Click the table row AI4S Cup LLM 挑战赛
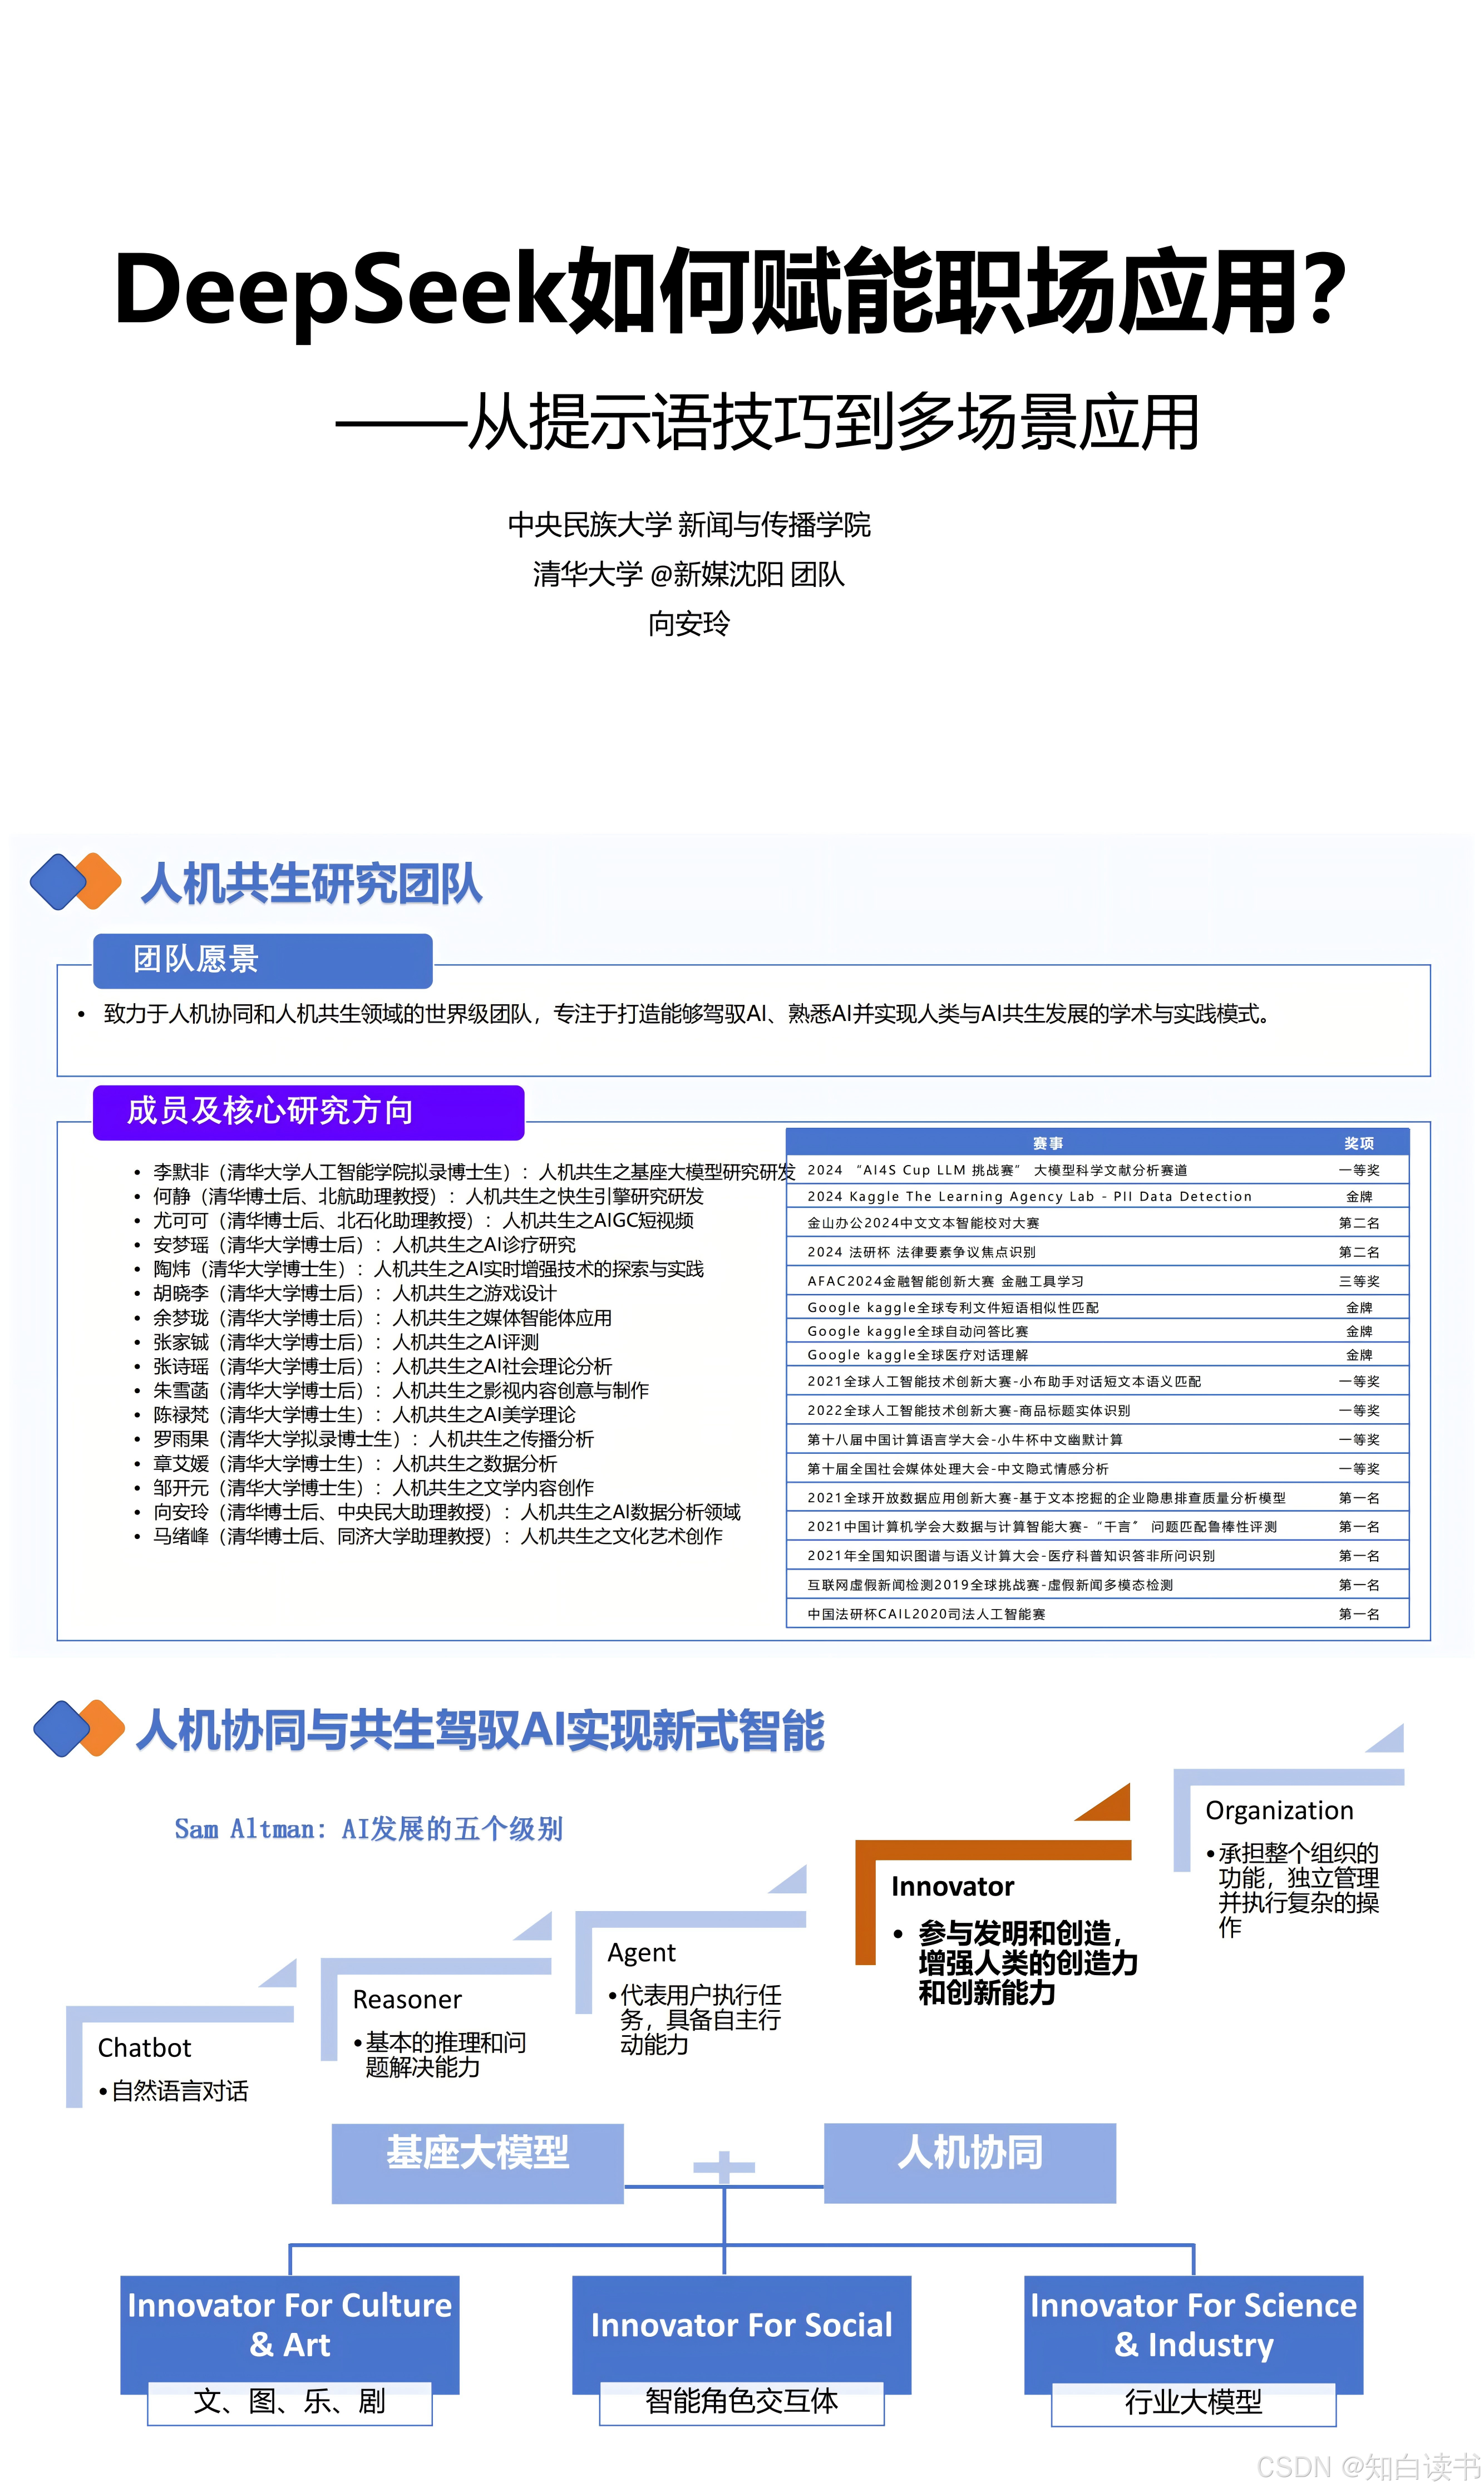Screen dimensions: 1484x2492 1097,1169
